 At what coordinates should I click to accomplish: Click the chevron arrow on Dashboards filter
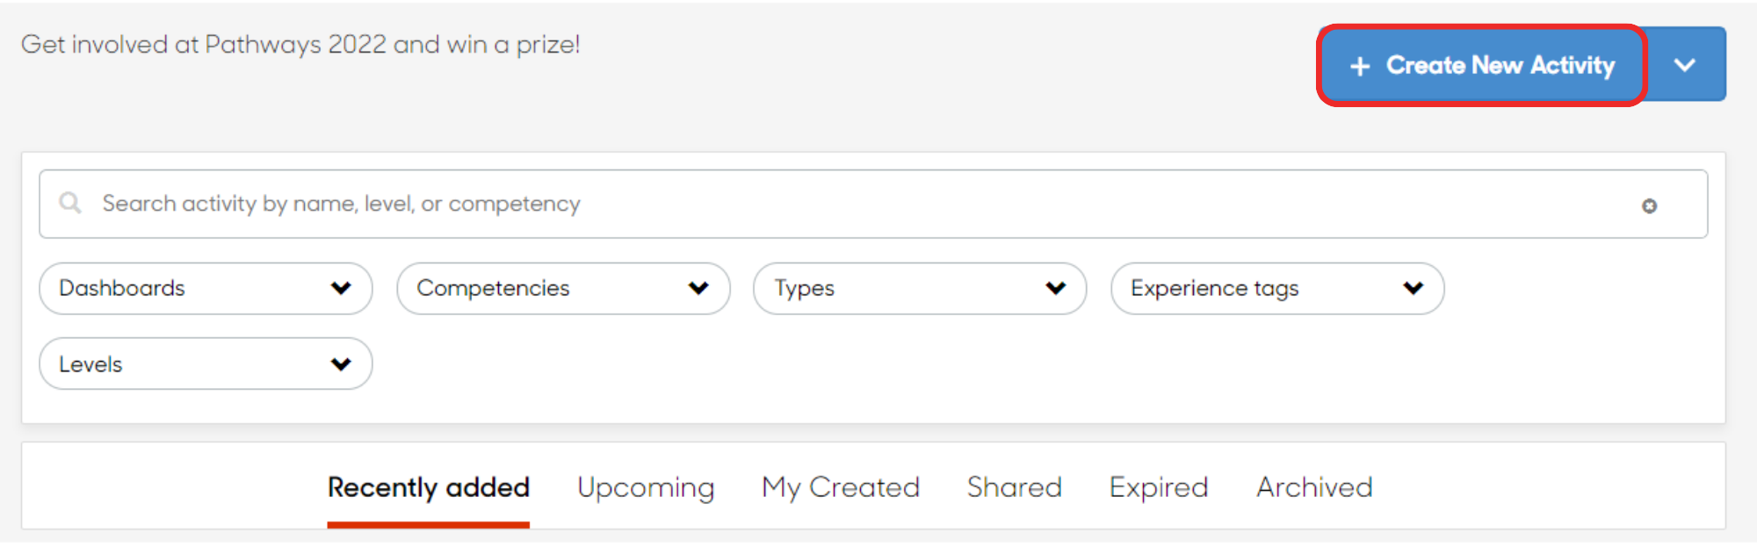click(x=342, y=288)
